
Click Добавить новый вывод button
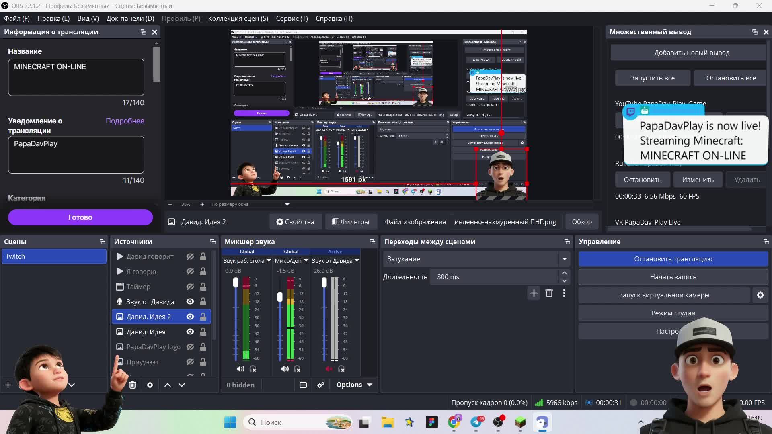[x=688, y=53]
